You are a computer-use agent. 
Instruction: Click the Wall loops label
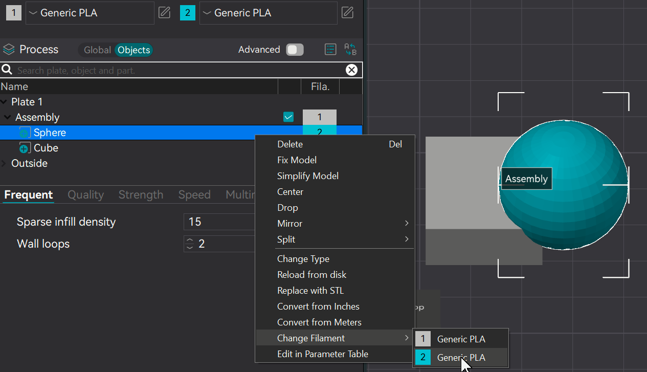(43, 244)
